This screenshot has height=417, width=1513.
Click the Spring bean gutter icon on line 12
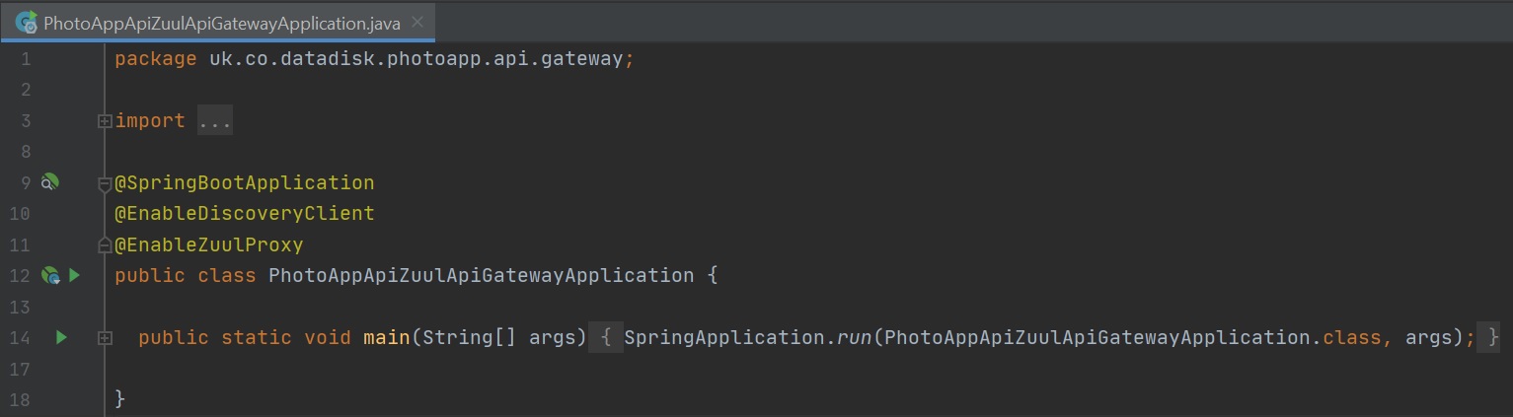(x=49, y=275)
